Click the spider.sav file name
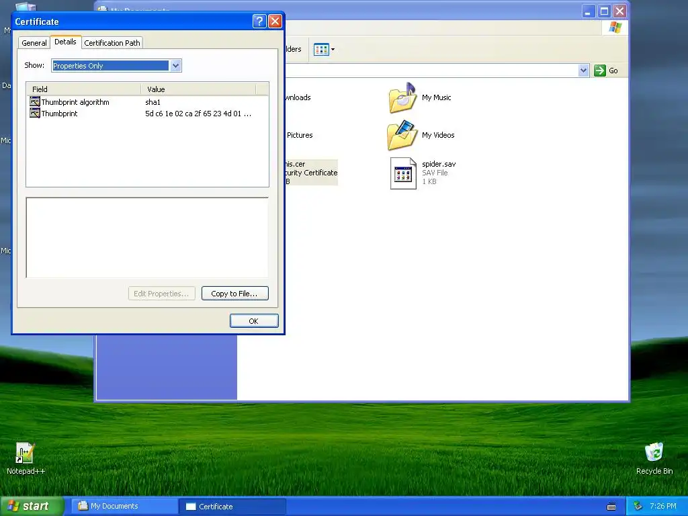This screenshot has width=688, height=516. click(439, 164)
